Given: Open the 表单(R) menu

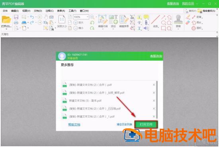Looking at the screenshot, I should (x=61, y=11).
